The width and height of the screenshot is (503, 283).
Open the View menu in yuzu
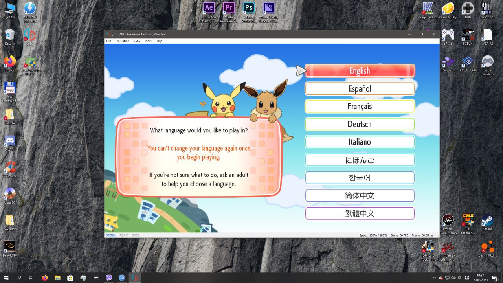pyautogui.click(x=137, y=41)
